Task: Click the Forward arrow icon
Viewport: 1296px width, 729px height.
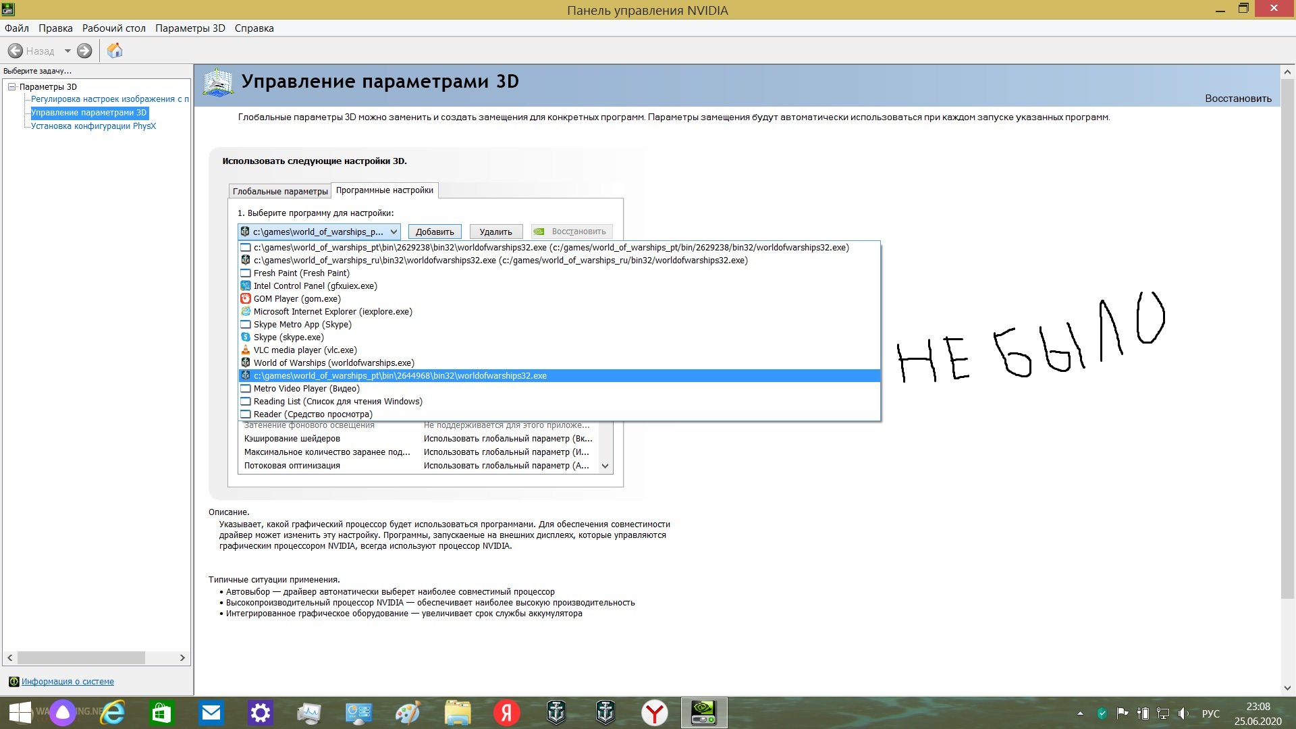Action: click(84, 51)
